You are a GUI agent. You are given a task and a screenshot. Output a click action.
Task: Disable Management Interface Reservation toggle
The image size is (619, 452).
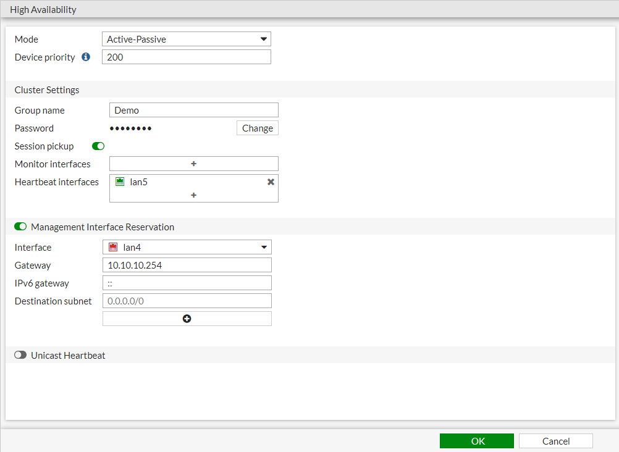pos(20,227)
